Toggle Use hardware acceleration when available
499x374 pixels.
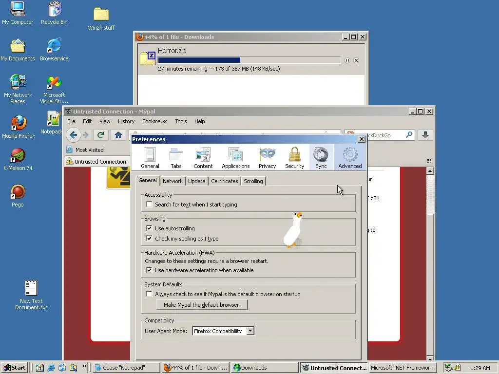point(149,270)
